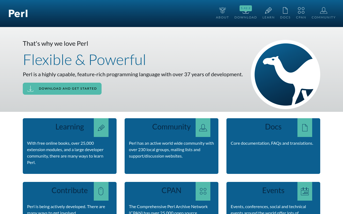Click the large camel logo image
This screenshot has width=343, height=214.
[x=285, y=74]
